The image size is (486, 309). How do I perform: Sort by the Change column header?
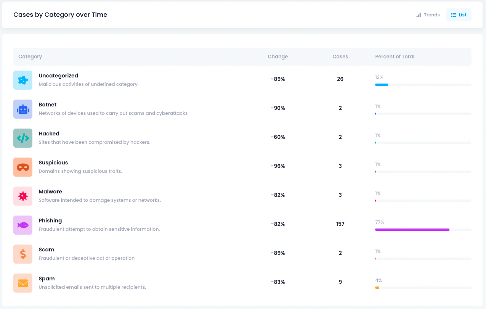[277, 56]
